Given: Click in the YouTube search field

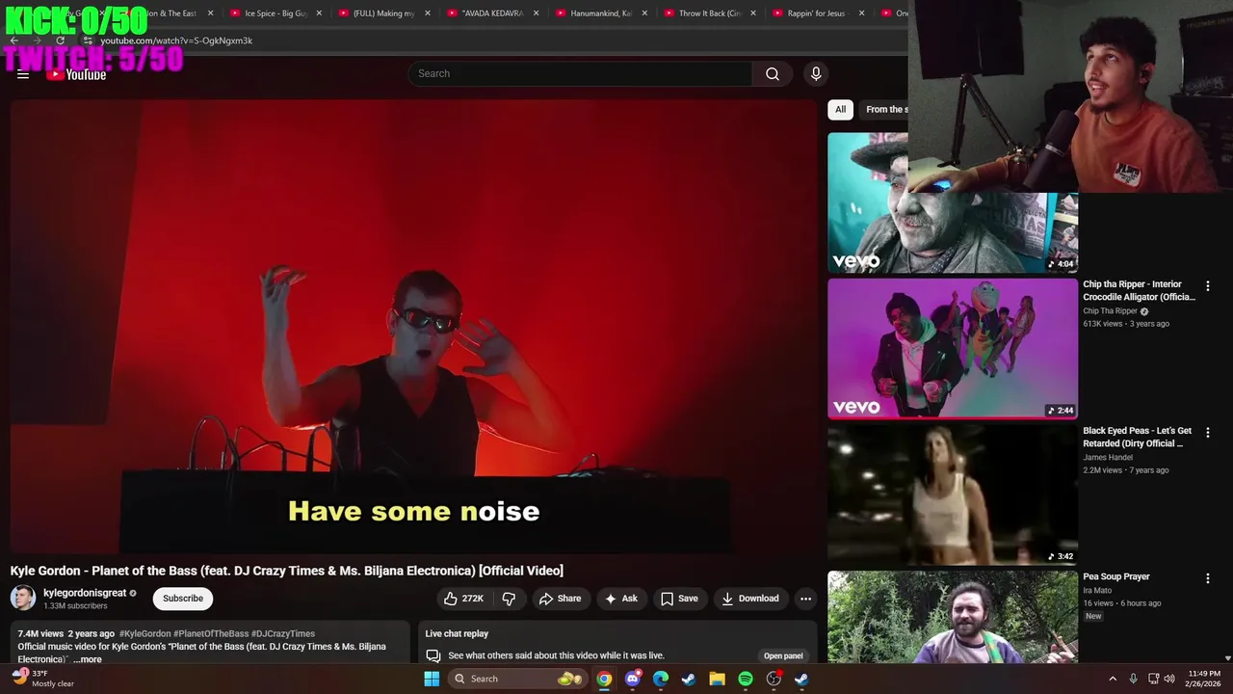Looking at the screenshot, I should click(x=581, y=74).
